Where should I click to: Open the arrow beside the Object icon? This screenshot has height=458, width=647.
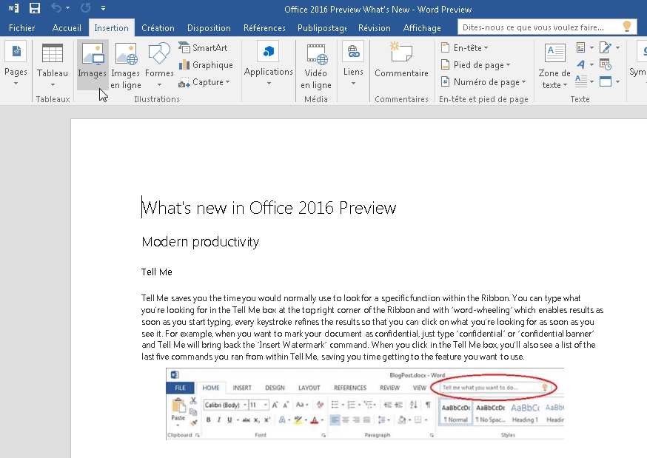click(x=617, y=81)
